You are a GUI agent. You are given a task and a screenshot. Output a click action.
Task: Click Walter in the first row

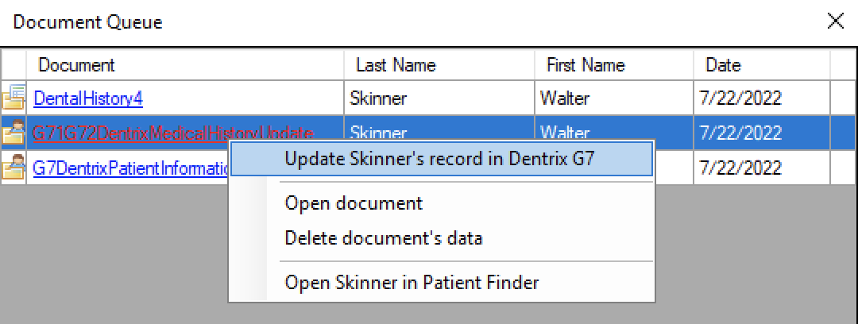[565, 98]
